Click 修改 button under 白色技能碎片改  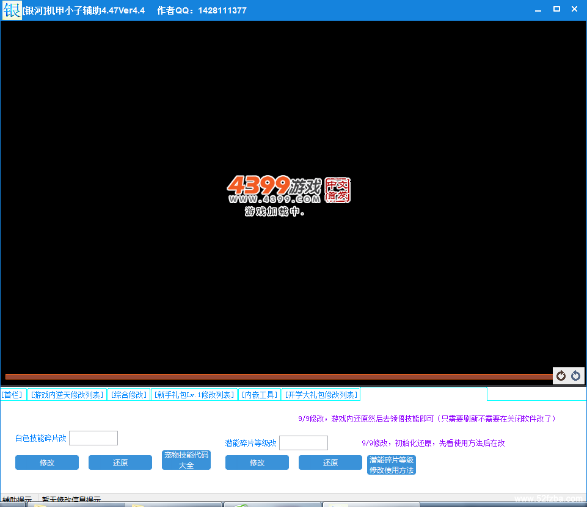click(x=47, y=462)
